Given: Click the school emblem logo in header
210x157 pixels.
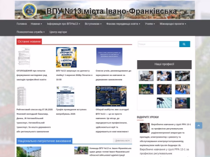Looking at the screenshot, I should click(x=29, y=10).
